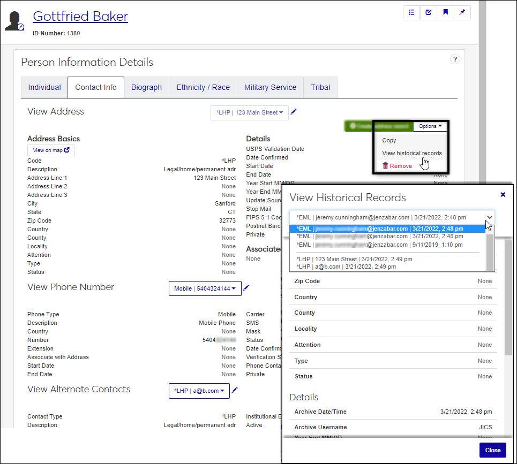The width and height of the screenshot is (517, 464).
Task: Switch to the Biograph tab
Action: tap(146, 87)
